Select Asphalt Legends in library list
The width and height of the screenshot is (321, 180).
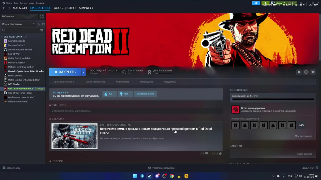coord(16,41)
